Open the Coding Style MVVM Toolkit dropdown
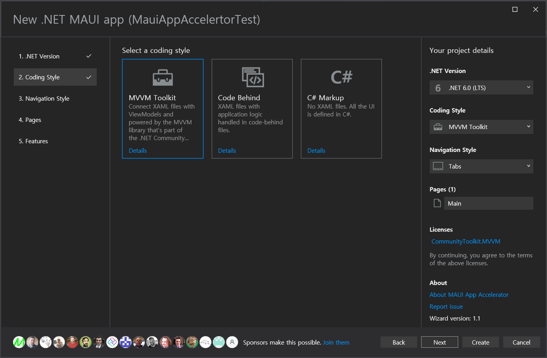The width and height of the screenshot is (547, 358). click(481, 127)
